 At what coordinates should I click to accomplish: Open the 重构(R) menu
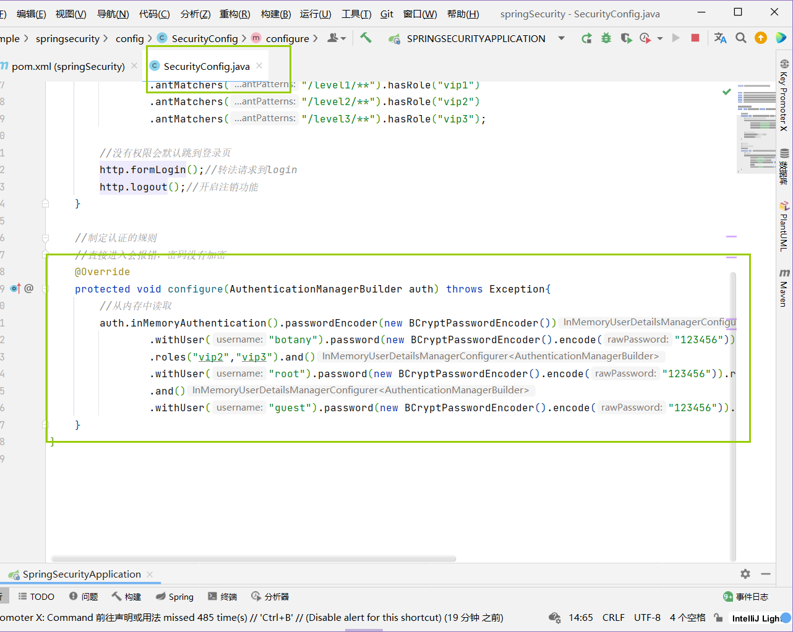(x=235, y=14)
